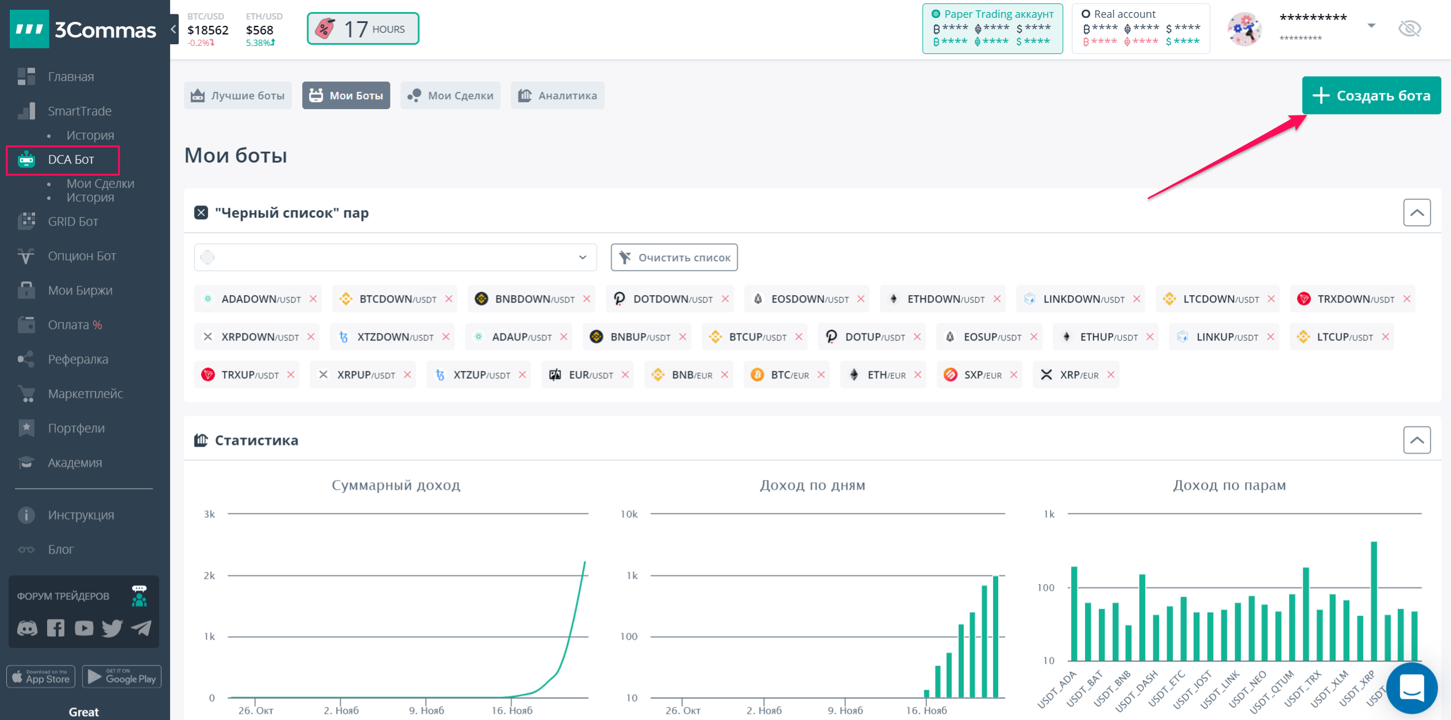Click the user avatar picture
1451x720 pixels.
tap(1244, 29)
